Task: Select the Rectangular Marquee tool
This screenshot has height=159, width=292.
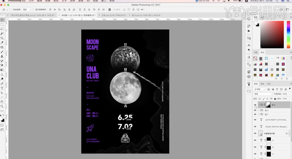Action: (2, 24)
